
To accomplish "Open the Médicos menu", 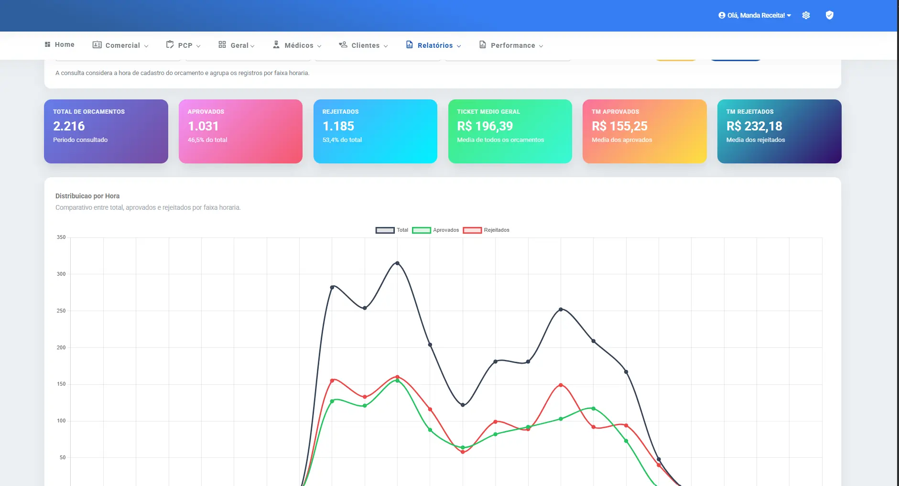I will point(297,45).
